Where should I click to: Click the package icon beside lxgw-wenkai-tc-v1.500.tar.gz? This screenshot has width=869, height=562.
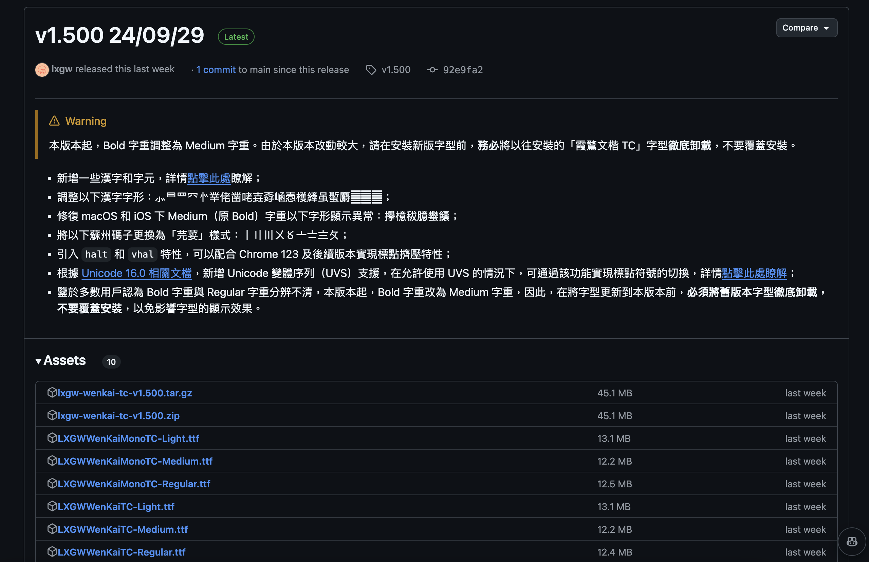point(52,392)
